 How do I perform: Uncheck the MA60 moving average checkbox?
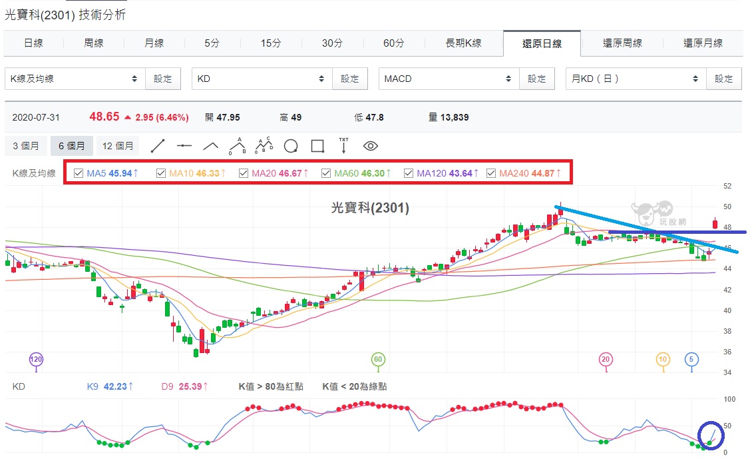326,173
